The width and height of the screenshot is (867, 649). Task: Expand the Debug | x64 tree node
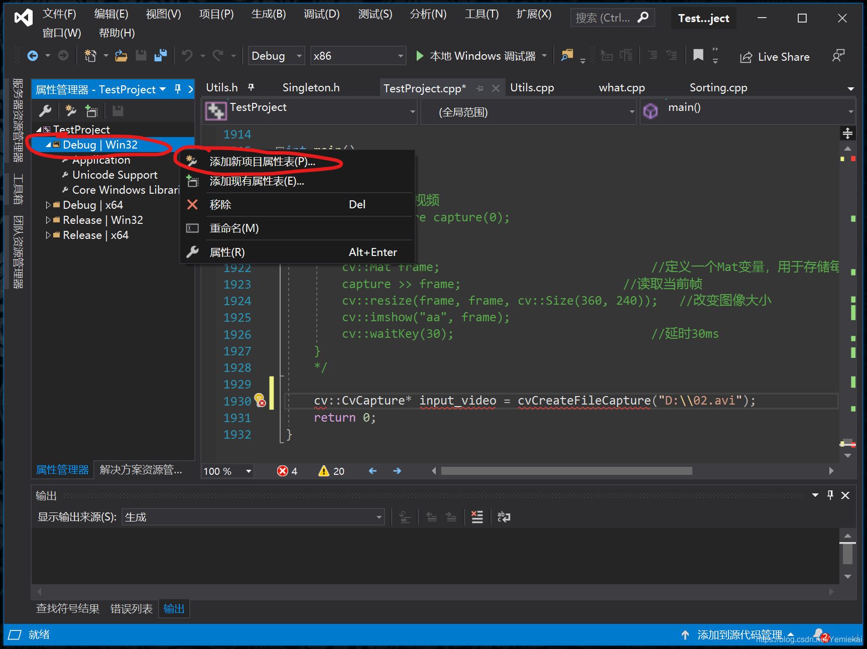click(x=48, y=205)
